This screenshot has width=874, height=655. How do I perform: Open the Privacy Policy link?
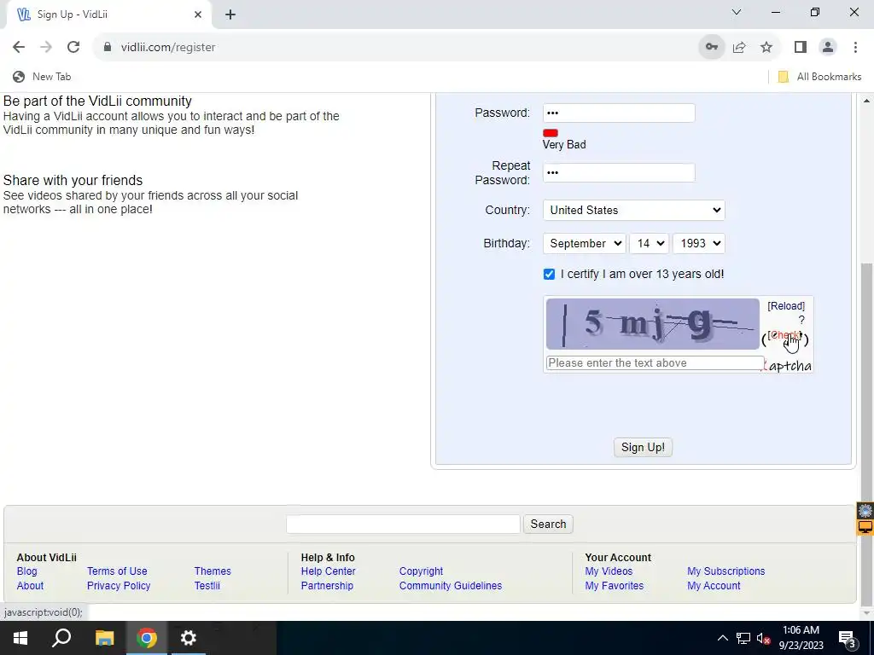coord(119,585)
